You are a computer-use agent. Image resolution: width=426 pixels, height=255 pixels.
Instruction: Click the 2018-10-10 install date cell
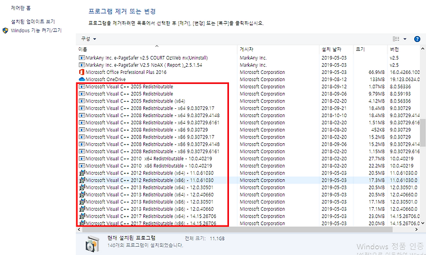[x=334, y=115]
